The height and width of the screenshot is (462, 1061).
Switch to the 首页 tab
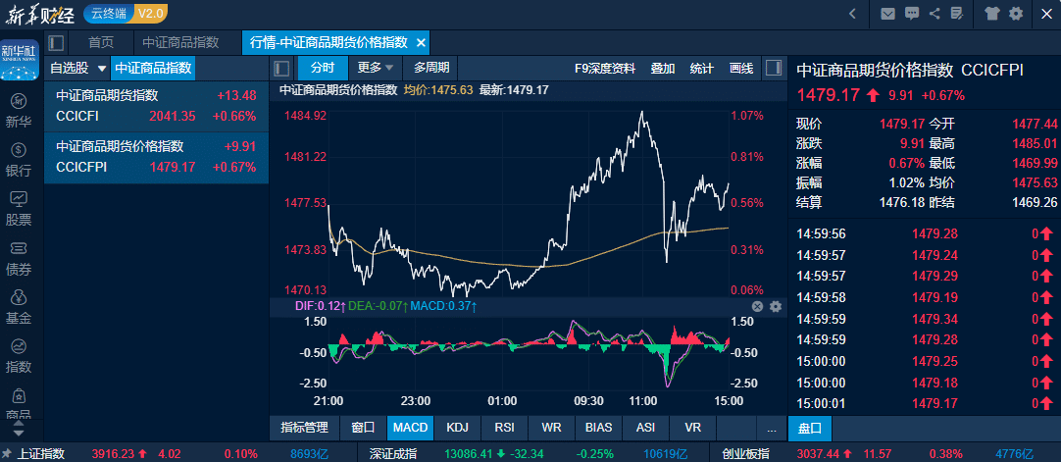(x=101, y=42)
